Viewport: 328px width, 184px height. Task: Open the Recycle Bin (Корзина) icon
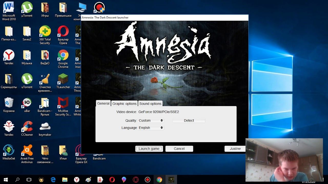click(9, 105)
